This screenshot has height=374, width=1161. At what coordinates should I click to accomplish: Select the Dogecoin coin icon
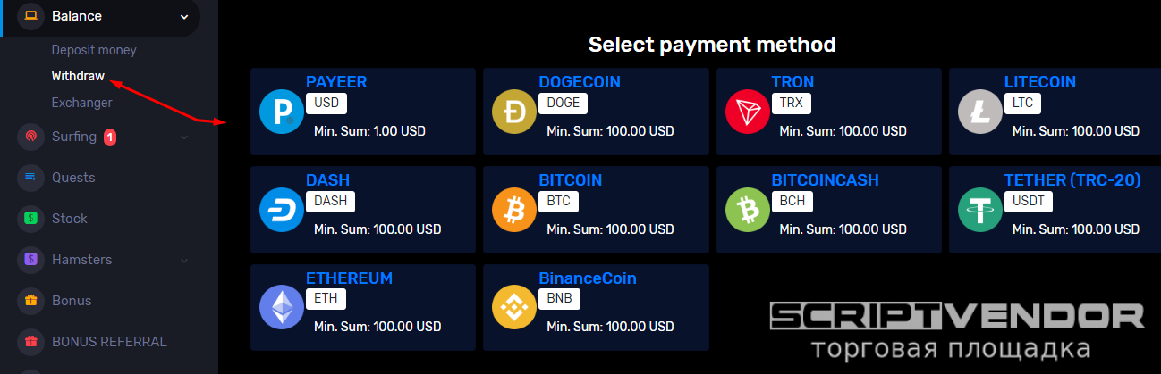(x=514, y=112)
